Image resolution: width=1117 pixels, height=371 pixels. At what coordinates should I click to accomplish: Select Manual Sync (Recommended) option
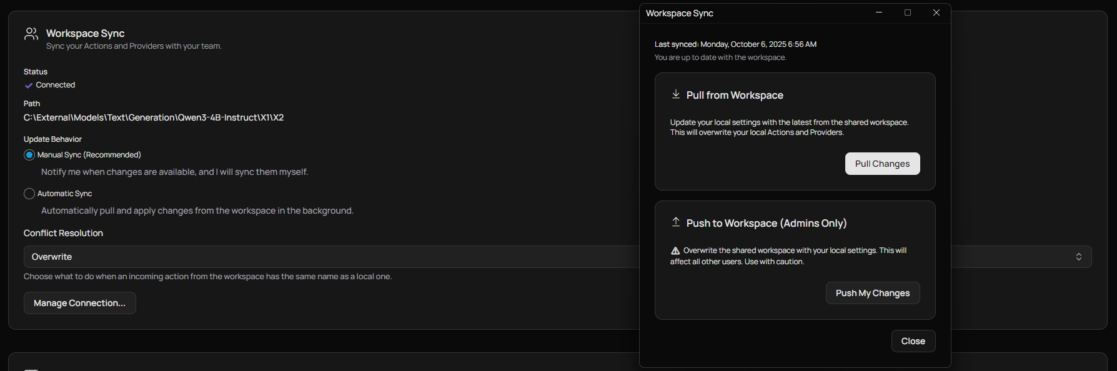(x=29, y=154)
